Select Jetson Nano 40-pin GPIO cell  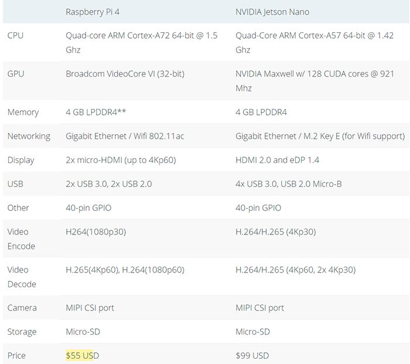[258, 208]
